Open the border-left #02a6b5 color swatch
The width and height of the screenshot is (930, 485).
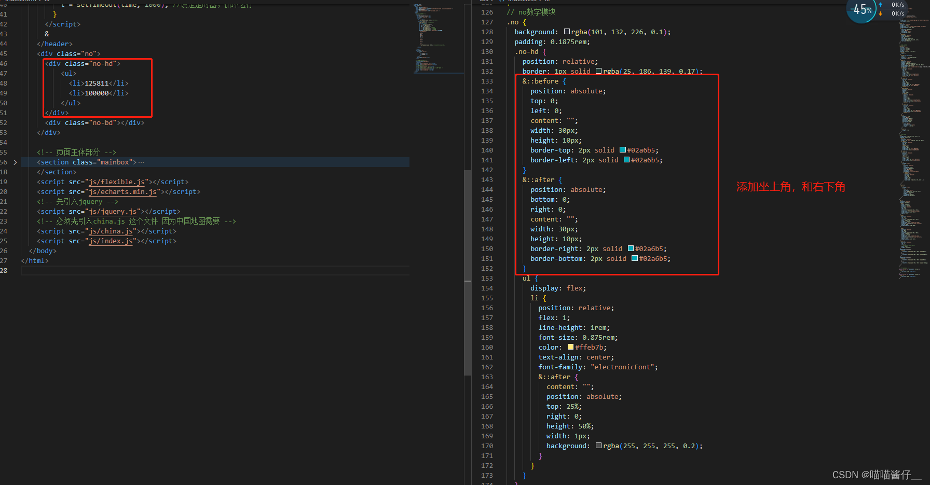coord(626,160)
